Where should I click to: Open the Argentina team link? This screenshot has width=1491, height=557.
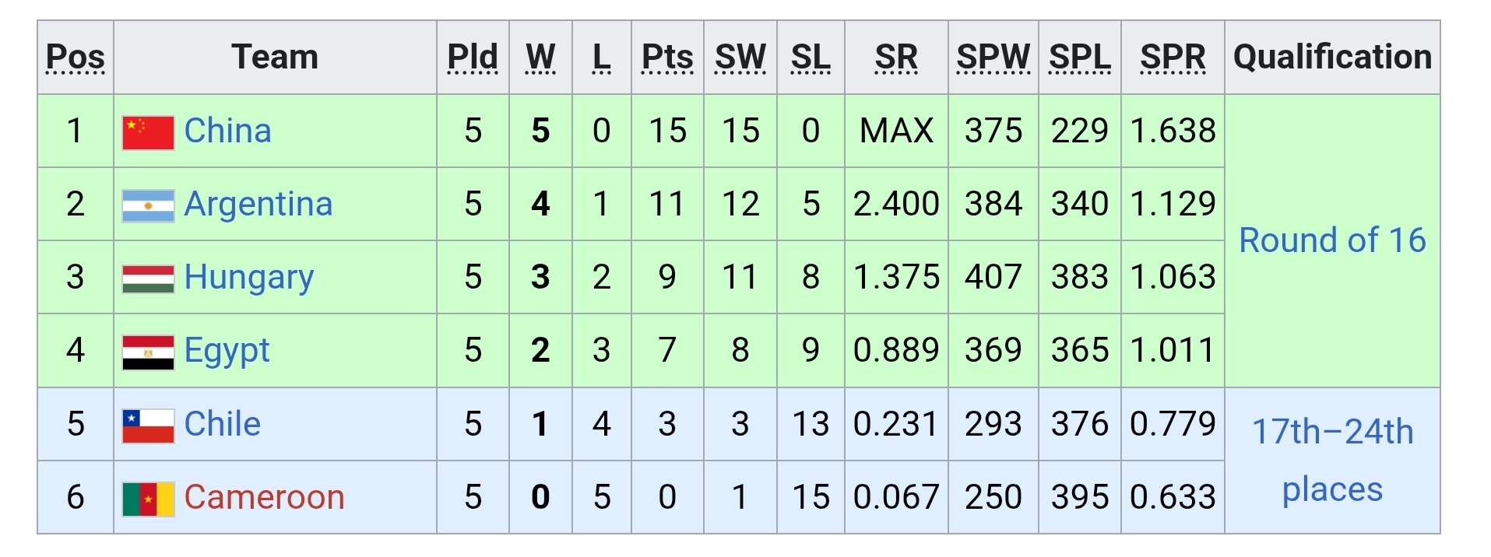pyautogui.click(x=258, y=204)
